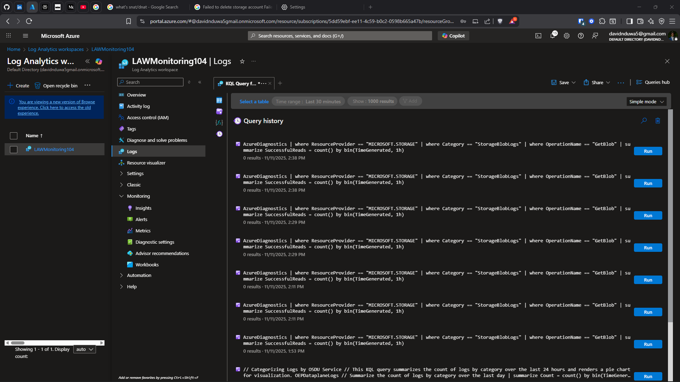Click Create in workspace list
680x382 pixels.
18,86
